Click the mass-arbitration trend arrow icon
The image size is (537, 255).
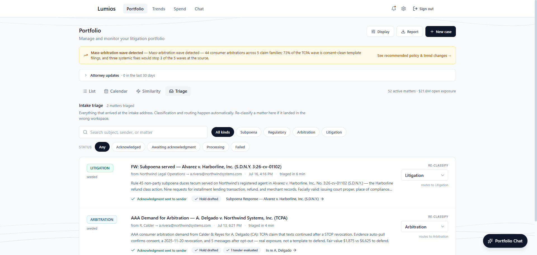coord(86,55)
